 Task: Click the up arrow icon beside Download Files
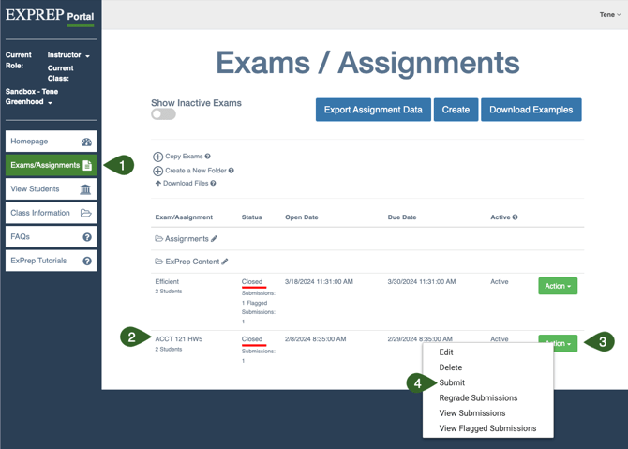(157, 183)
